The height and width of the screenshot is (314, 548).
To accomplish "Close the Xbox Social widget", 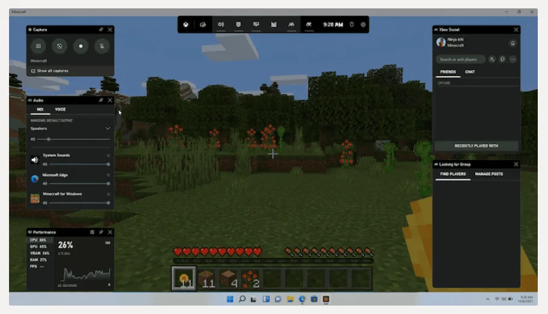I will point(516,29).
